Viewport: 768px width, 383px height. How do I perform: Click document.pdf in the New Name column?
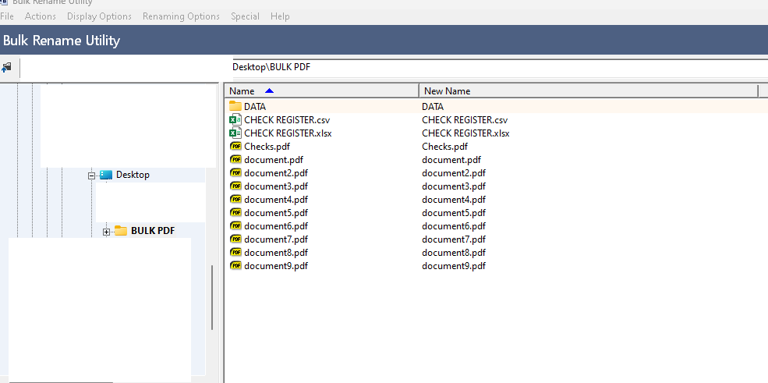click(x=451, y=160)
